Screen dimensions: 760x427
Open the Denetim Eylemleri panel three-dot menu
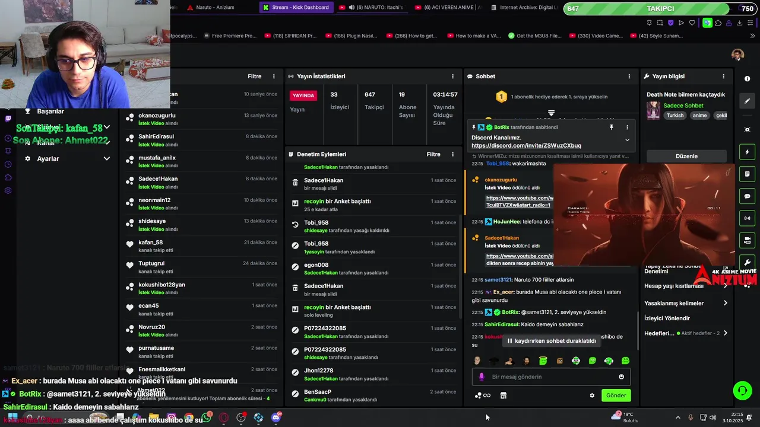(452, 154)
